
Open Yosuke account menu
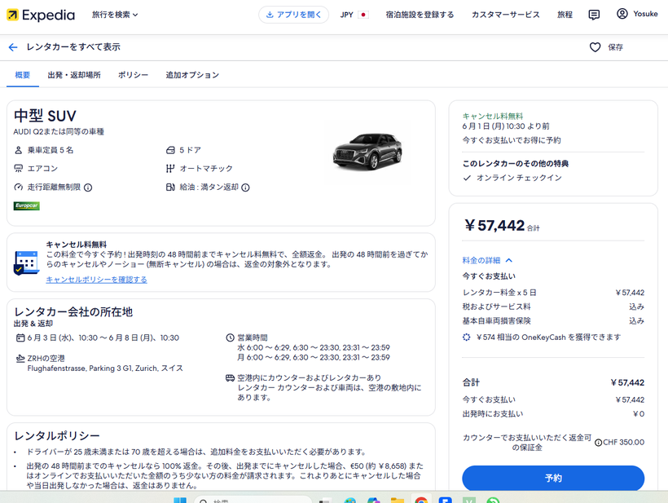pos(637,14)
